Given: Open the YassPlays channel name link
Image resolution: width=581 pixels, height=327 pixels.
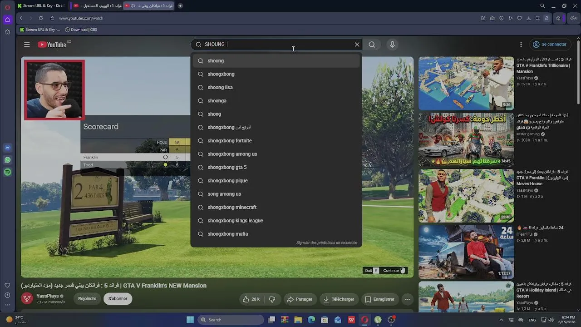Looking at the screenshot, I should pyautogui.click(x=47, y=296).
